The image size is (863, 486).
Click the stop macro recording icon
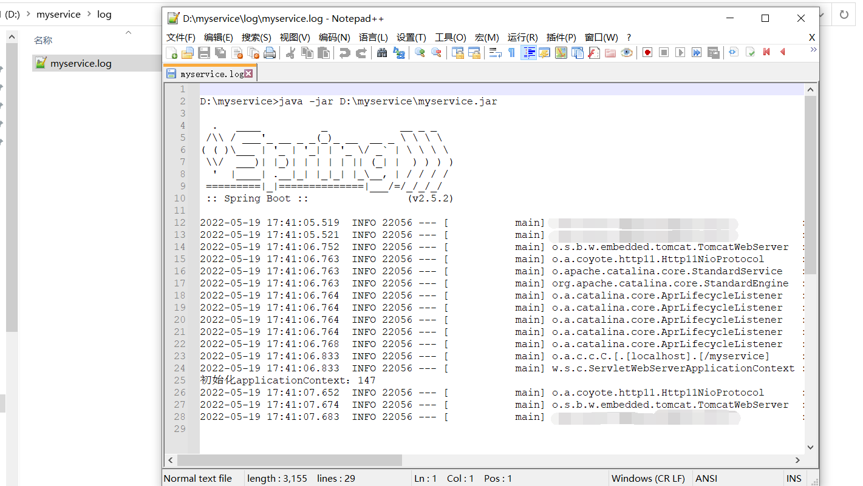coord(664,53)
